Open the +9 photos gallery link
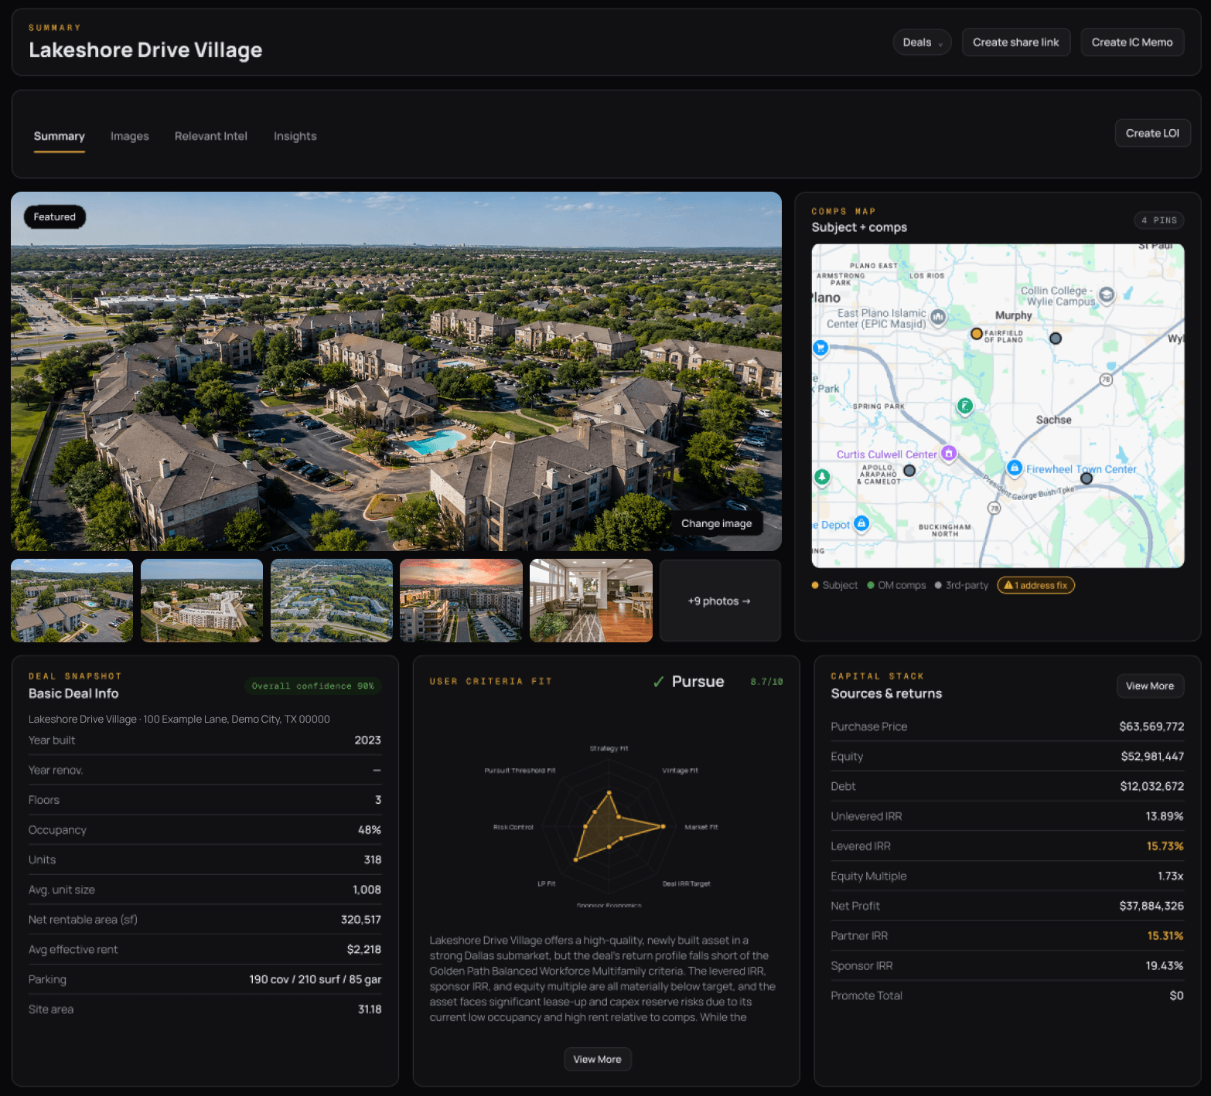Image resolution: width=1211 pixels, height=1096 pixels. [720, 601]
